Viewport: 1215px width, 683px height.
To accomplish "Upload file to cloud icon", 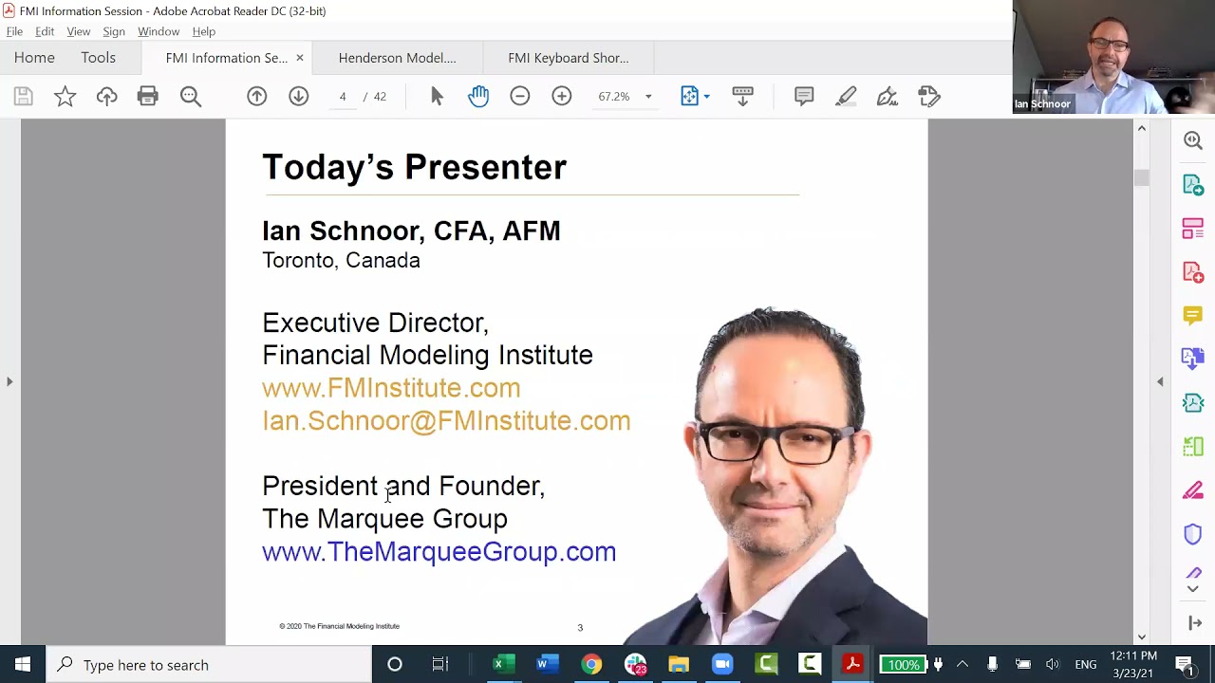I will coord(106,96).
